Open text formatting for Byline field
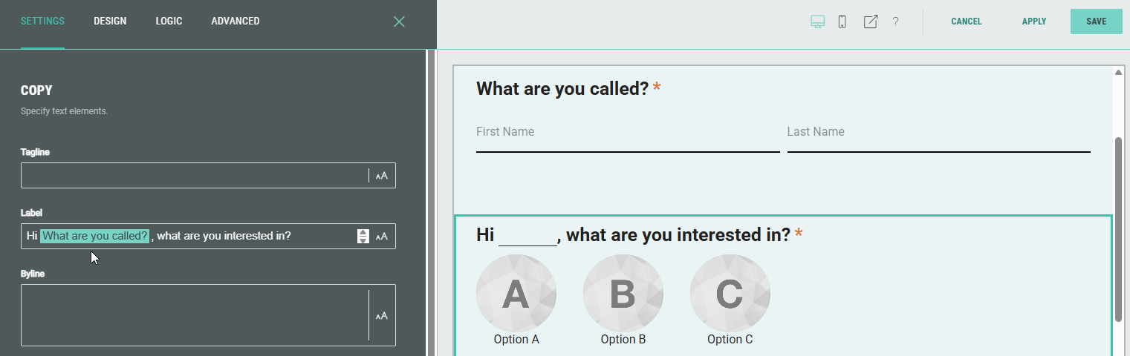1130x356 pixels. (x=382, y=316)
